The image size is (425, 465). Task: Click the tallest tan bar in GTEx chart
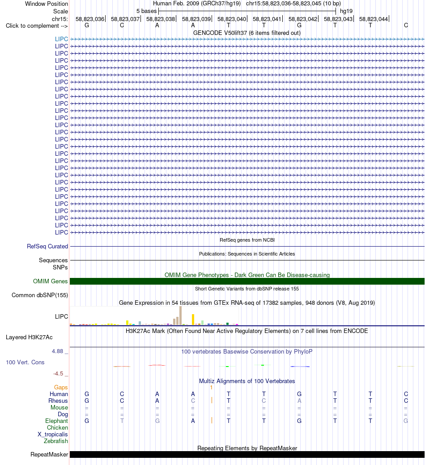pos(180,316)
